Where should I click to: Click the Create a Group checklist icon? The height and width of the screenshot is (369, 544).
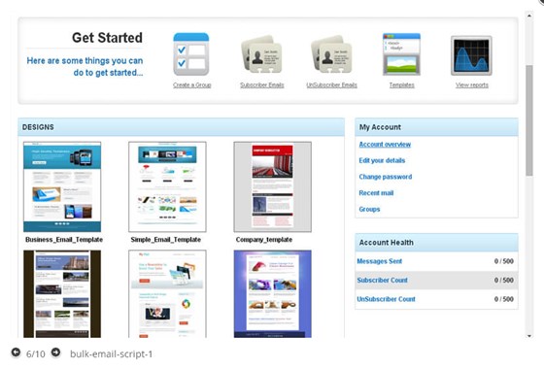click(x=191, y=54)
